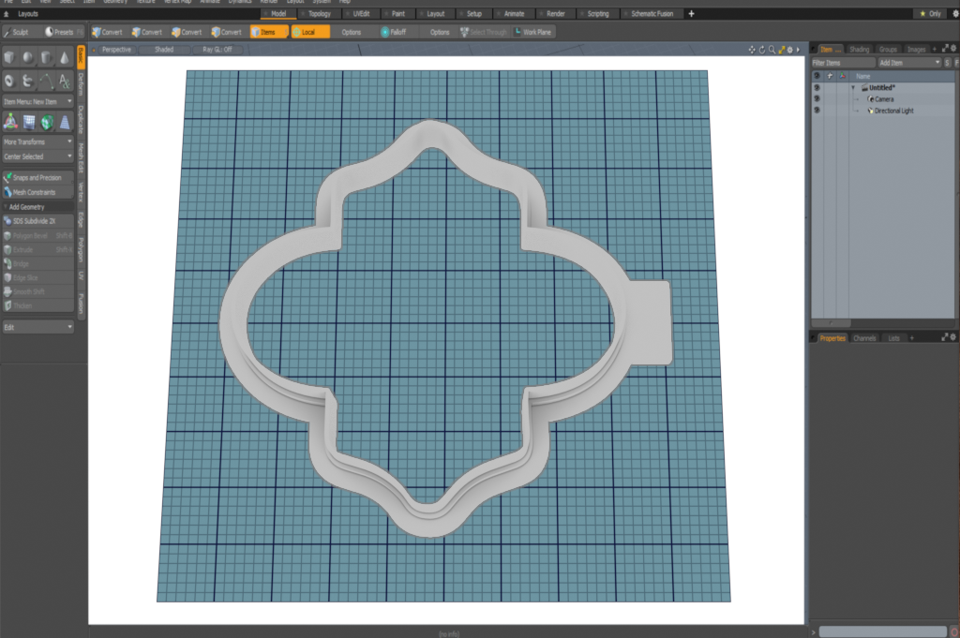960x638 pixels.
Task: Open the Item Menu: New Item dropdown
Action: click(37, 101)
